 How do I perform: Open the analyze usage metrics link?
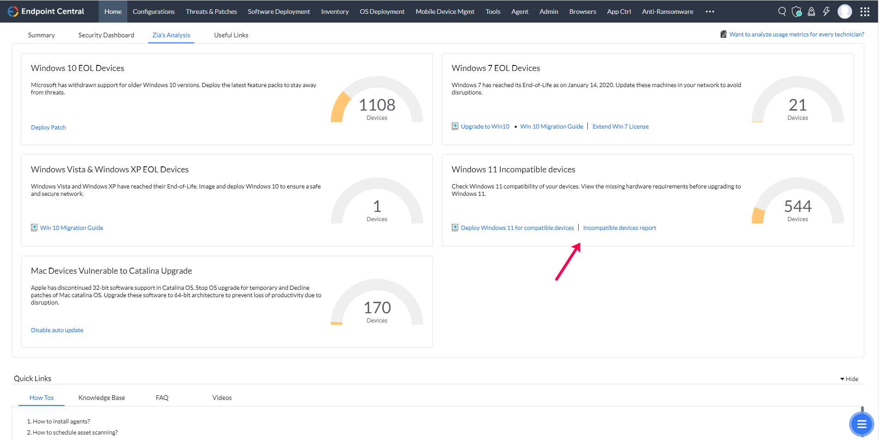tap(797, 35)
